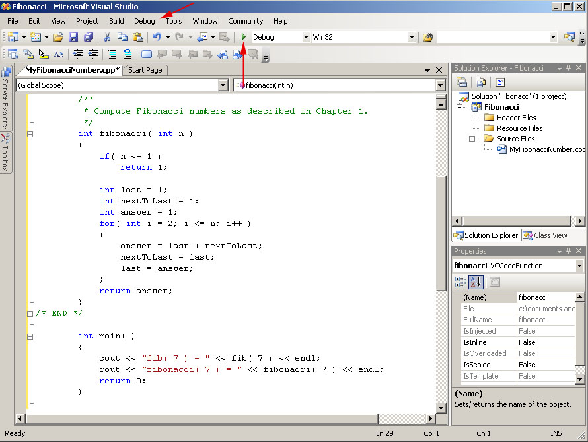Decrease line indent in text editor toolbar
Image resolution: width=588 pixels, height=442 pixels.
pyautogui.click(x=78, y=54)
